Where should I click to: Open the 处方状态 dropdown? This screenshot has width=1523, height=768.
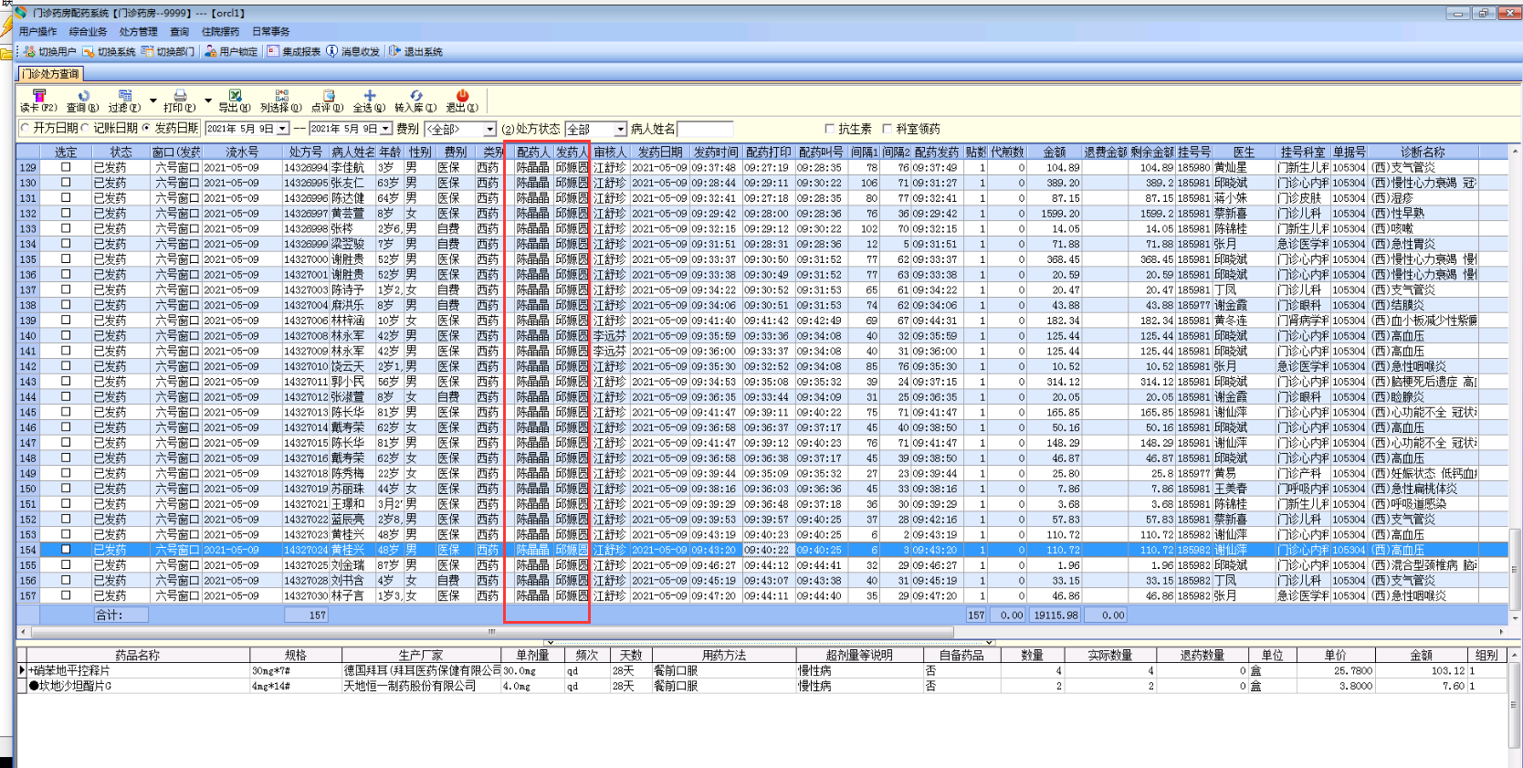pos(621,130)
